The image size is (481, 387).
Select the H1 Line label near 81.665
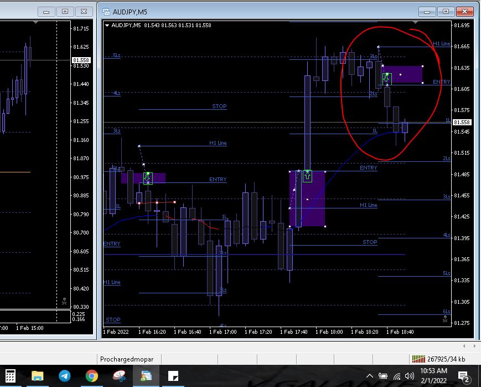[x=441, y=44]
